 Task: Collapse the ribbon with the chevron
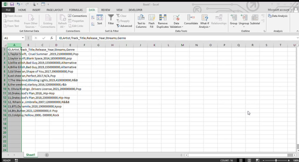(x=297, y=31)
